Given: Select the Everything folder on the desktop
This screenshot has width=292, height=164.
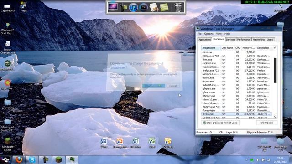Looking at the screenshot, I should click(8, 104).
